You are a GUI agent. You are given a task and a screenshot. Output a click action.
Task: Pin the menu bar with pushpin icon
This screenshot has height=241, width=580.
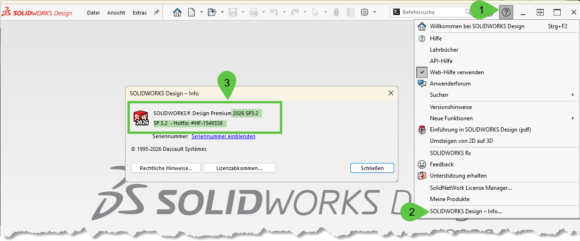click(x=157, y=13)
